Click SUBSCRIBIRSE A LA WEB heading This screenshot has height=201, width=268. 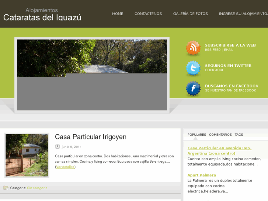[230, 45]
